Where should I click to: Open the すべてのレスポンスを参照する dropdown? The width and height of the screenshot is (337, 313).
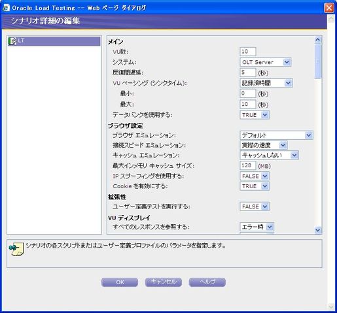(257, 227)
